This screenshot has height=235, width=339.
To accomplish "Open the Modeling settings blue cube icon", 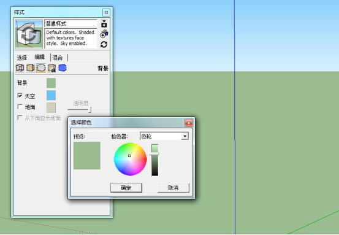I will (x=63, y=67).
